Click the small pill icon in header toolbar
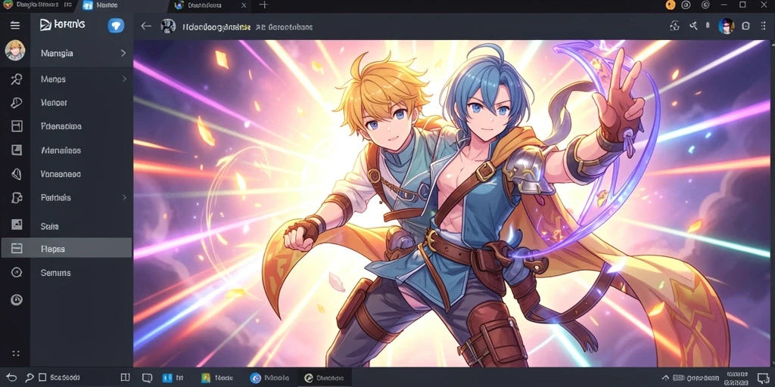Screen dimensions: 775x387 [x=708, y=25]
